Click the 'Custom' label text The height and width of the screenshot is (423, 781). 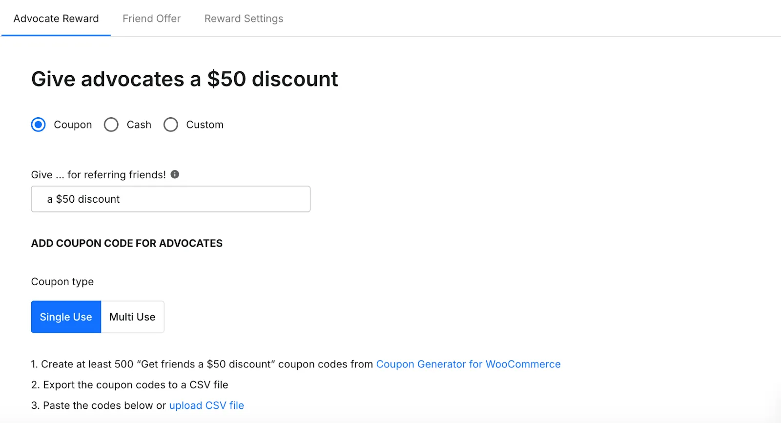205,125
